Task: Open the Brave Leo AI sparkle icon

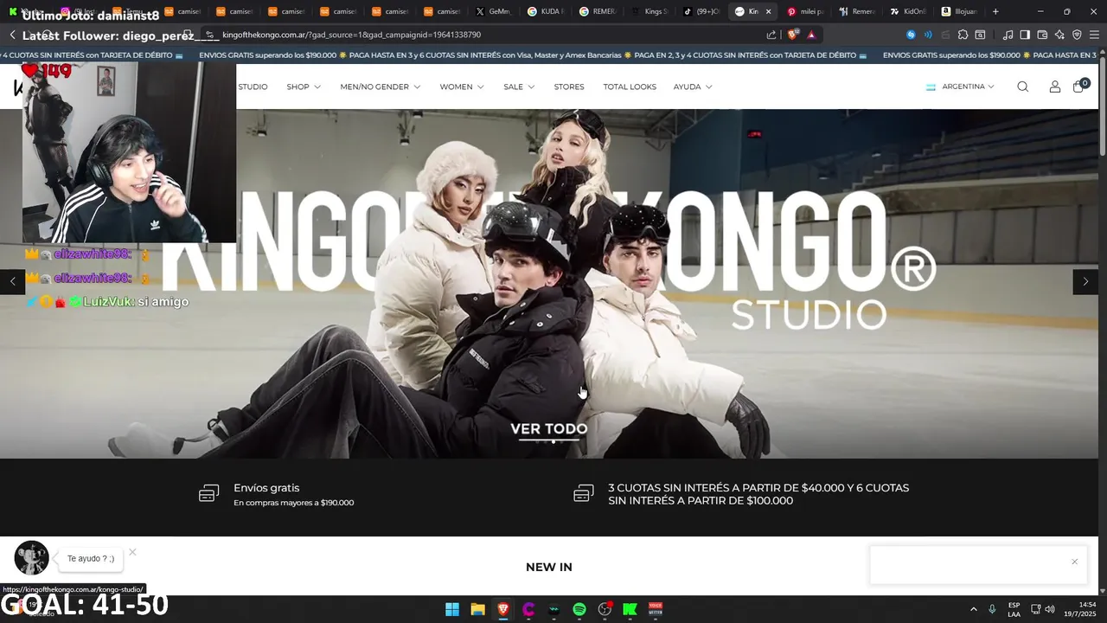Action: click(x=1059, y=35)
